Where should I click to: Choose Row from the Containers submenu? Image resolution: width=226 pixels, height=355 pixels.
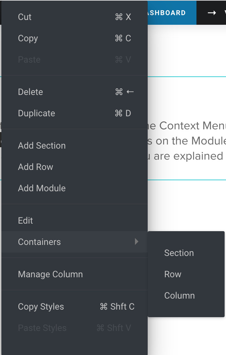pyautogui.click(x=172, y=274)
